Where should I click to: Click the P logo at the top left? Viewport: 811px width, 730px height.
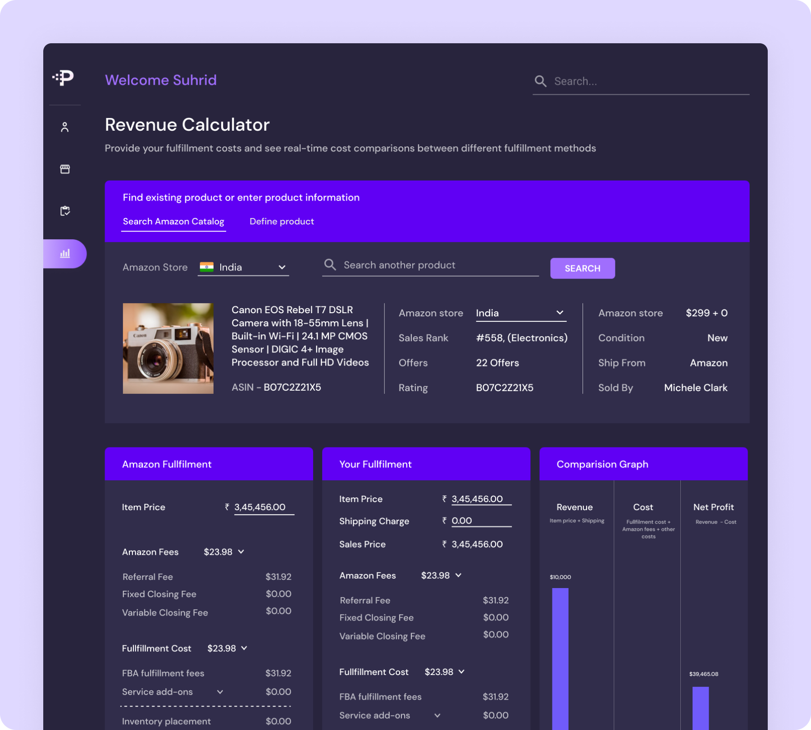click(x=63, y=79)
